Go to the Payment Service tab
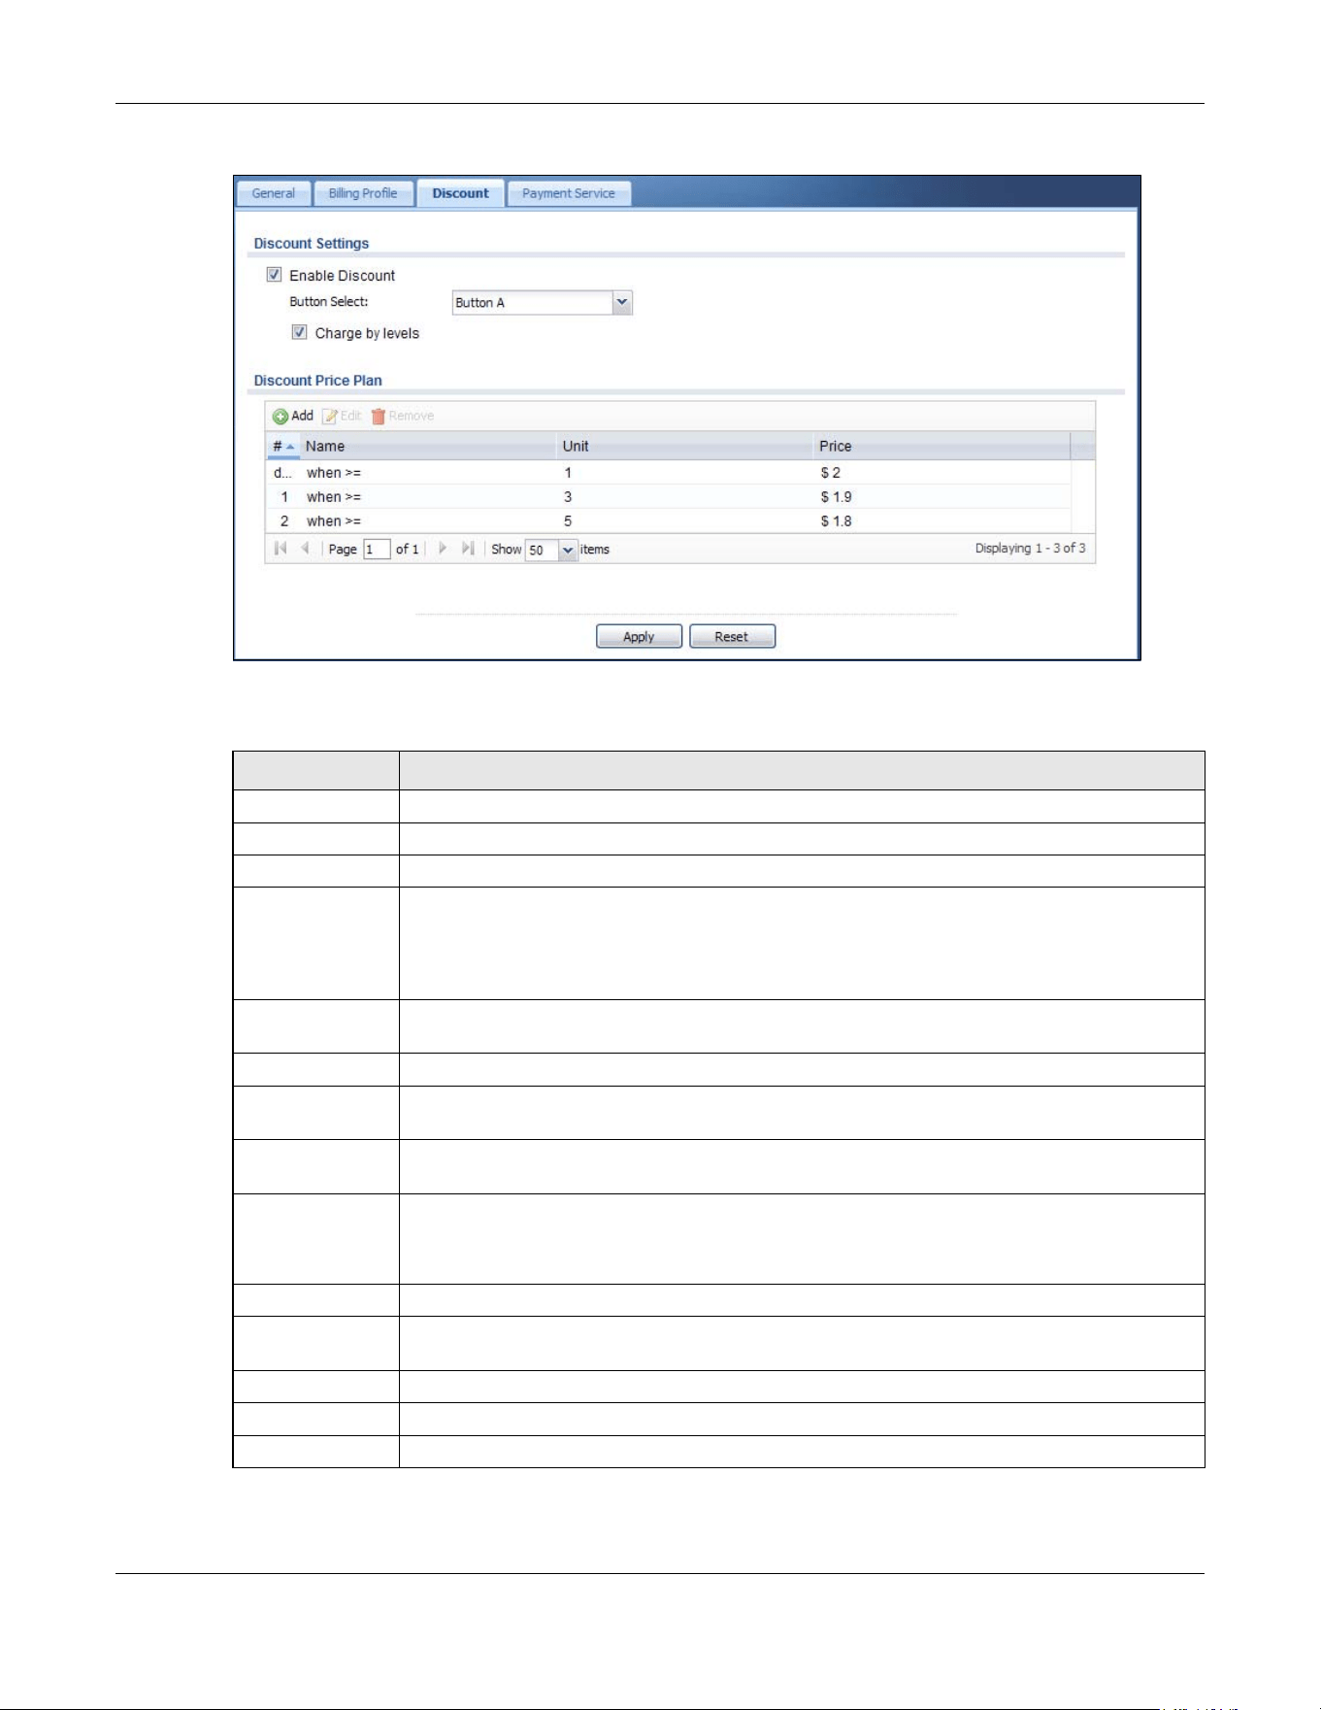 [569, 193]
